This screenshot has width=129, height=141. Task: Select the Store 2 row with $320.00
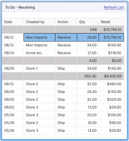pos(63,99)
